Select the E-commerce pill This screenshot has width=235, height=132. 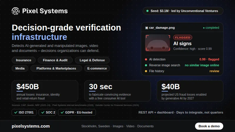pos(97,68)
